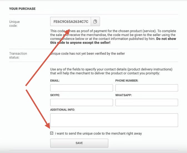Click the copy icon beside the unique code
The image size is (187, 153).
[x=95, y=21]
